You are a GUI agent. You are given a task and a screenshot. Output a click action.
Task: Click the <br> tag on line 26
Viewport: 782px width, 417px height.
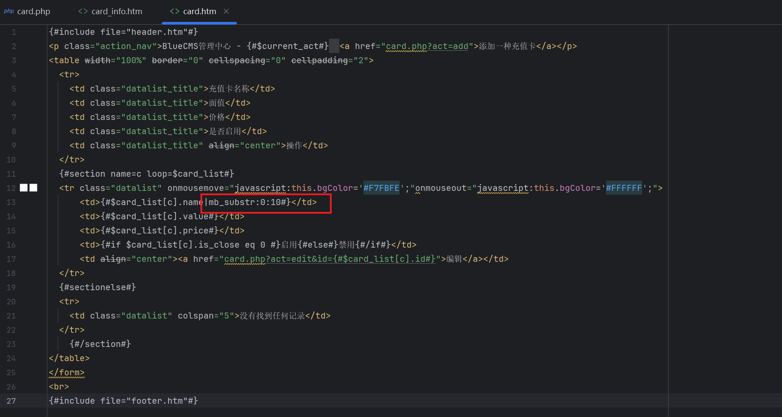pos(59,386)
